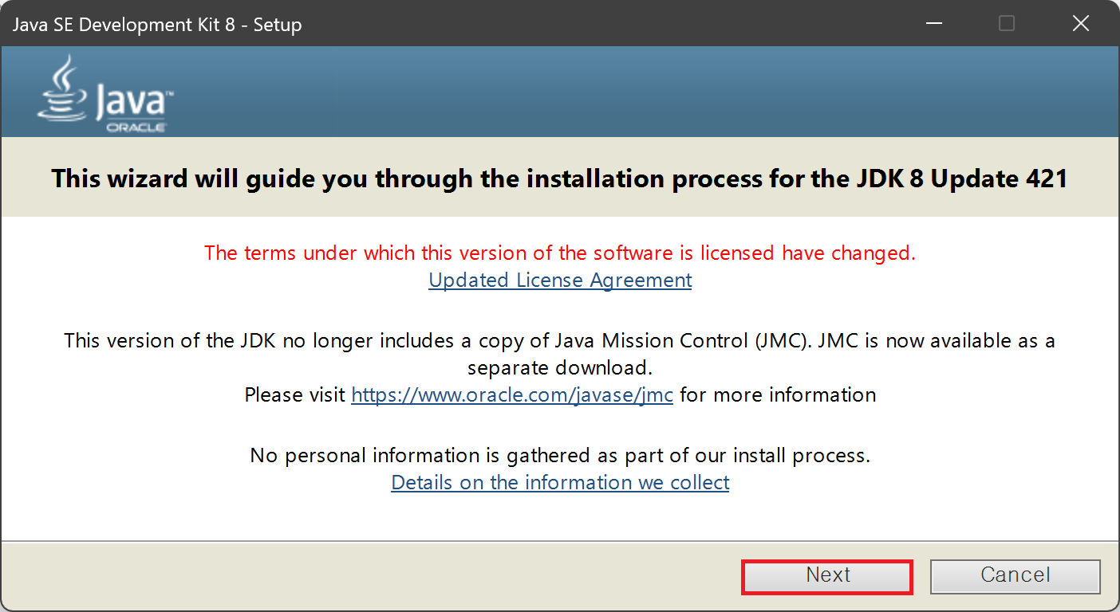The image size is (1120, 612).
Task: Click Next to continue the installation
Action: (826, 575)
